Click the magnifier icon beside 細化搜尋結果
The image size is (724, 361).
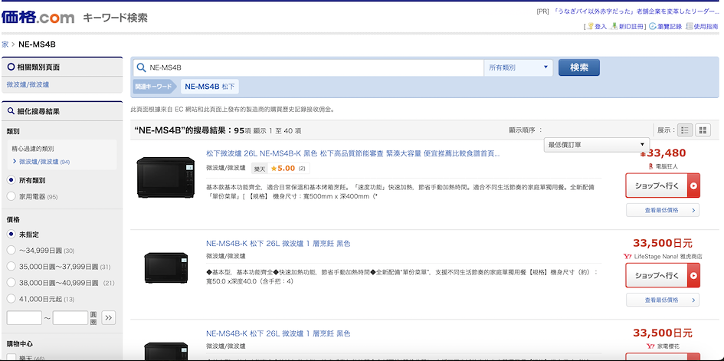point(11,111)
